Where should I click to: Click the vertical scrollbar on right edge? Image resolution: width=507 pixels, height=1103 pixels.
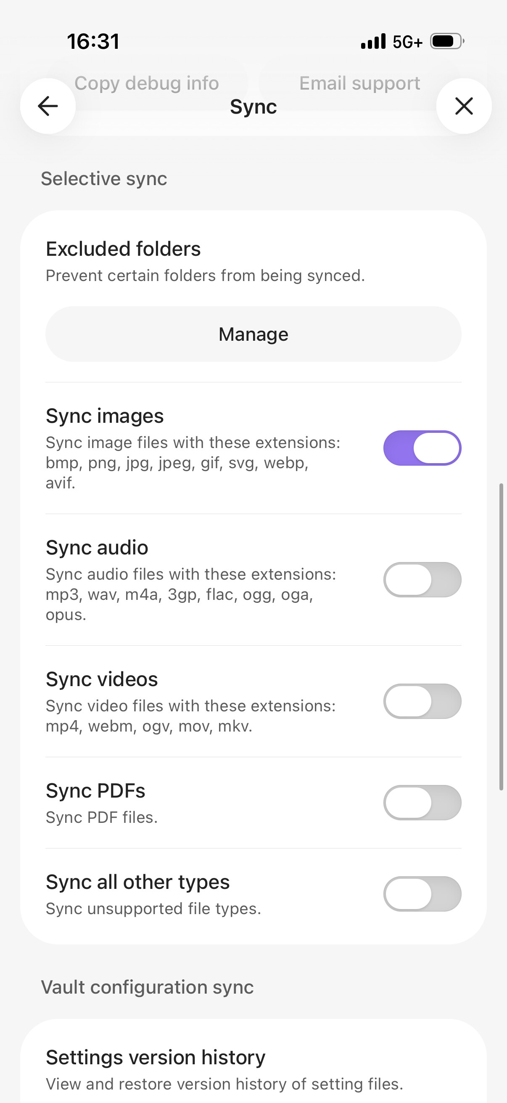coord(501,636)
